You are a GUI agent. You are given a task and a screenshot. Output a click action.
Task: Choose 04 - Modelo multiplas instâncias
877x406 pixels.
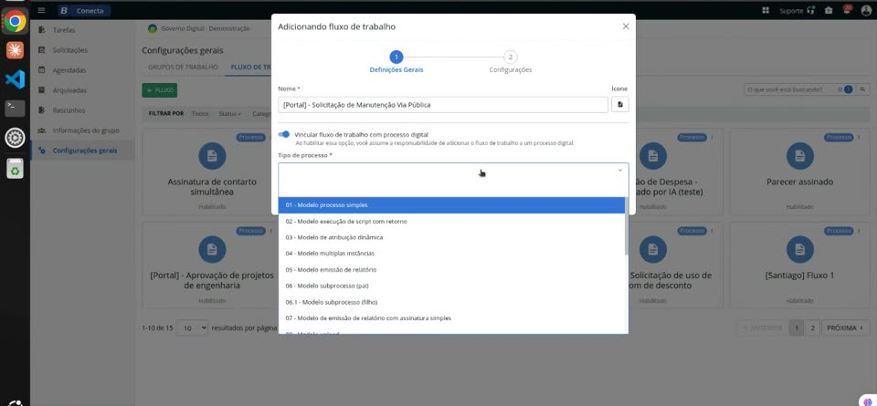pos(450,253)
